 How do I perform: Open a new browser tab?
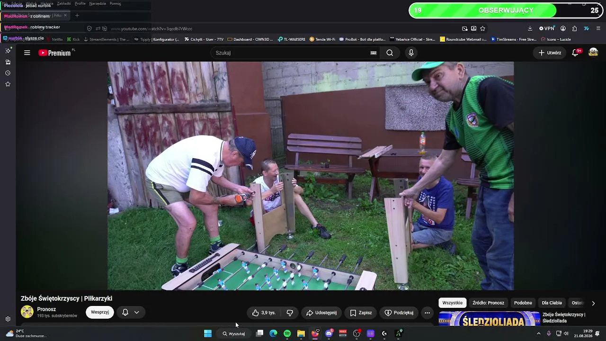[77, 16]
